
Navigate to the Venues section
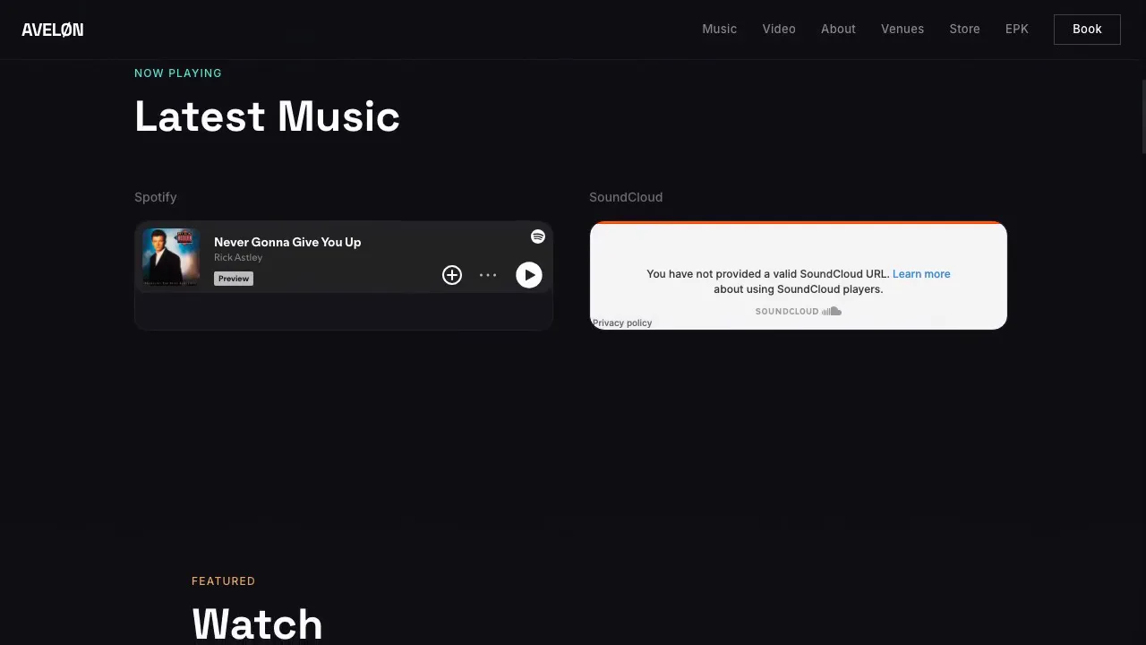[902, 29]
